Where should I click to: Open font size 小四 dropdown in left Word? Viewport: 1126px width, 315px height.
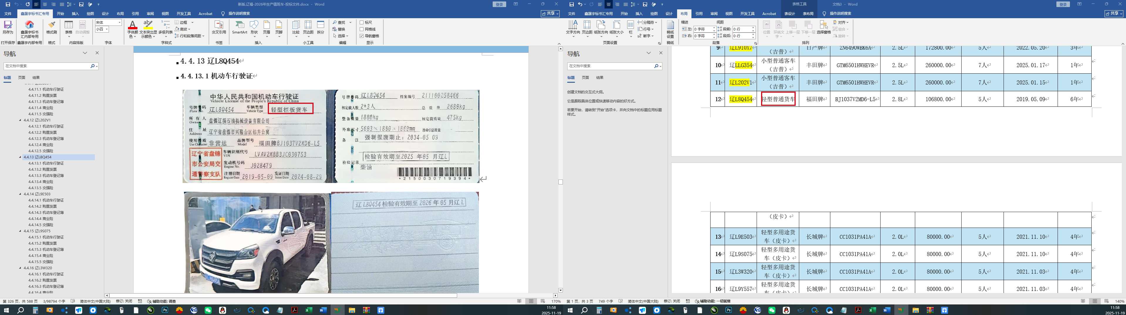[107, 29]
